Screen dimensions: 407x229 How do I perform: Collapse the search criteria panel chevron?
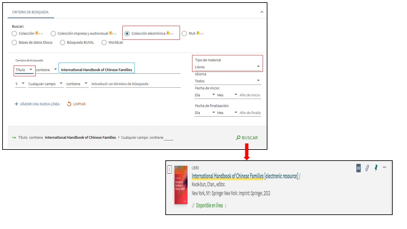coord(262,12)
